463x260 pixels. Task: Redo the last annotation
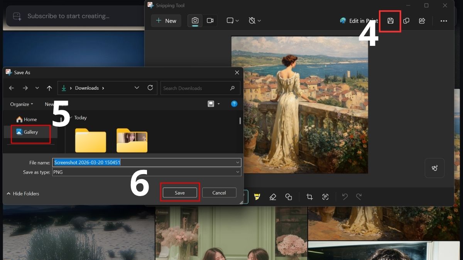[359, 197]
